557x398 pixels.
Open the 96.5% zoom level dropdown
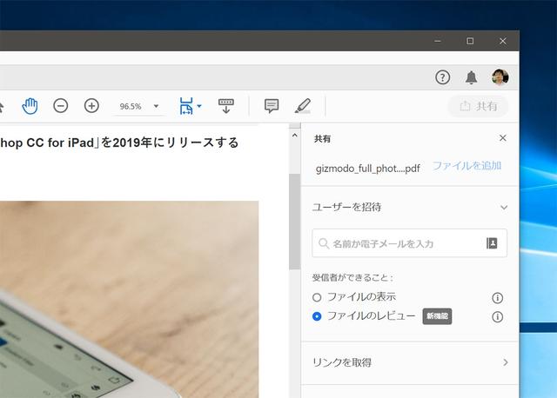click(x=156, y=106)
